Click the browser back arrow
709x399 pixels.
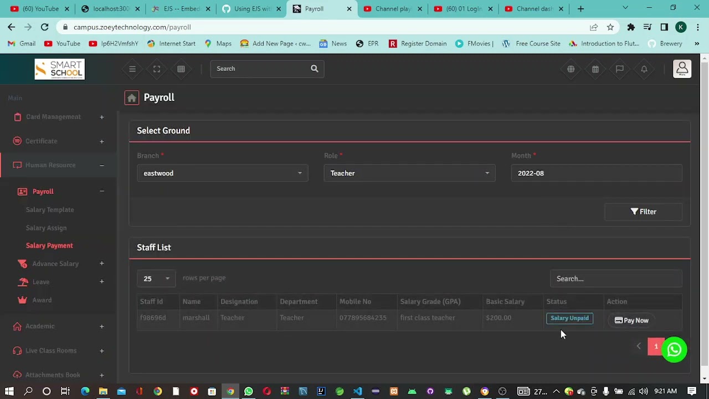[x=11, y=27]
